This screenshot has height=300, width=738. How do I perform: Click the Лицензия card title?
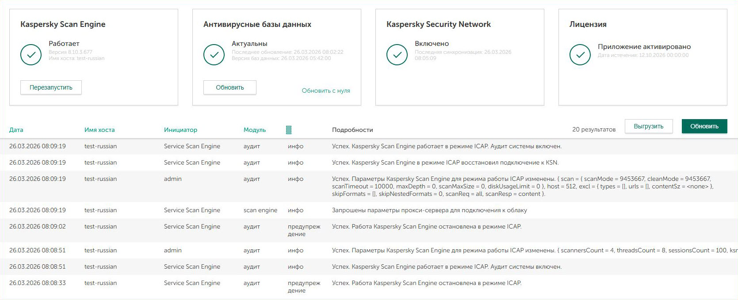(x=588, y=24)
